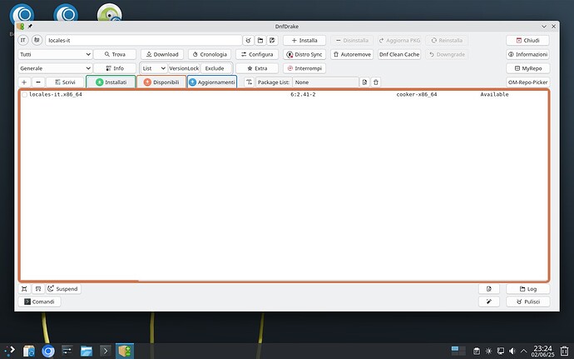Click the clock showing 23:24
The height and width of the screenshot is (359, 574).
[543, 351]
